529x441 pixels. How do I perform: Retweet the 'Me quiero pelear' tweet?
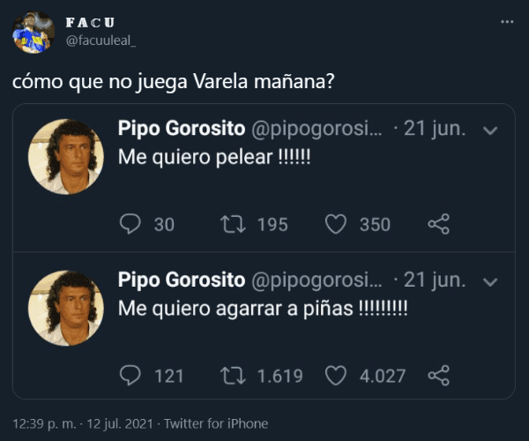click(x=231, y=224)
